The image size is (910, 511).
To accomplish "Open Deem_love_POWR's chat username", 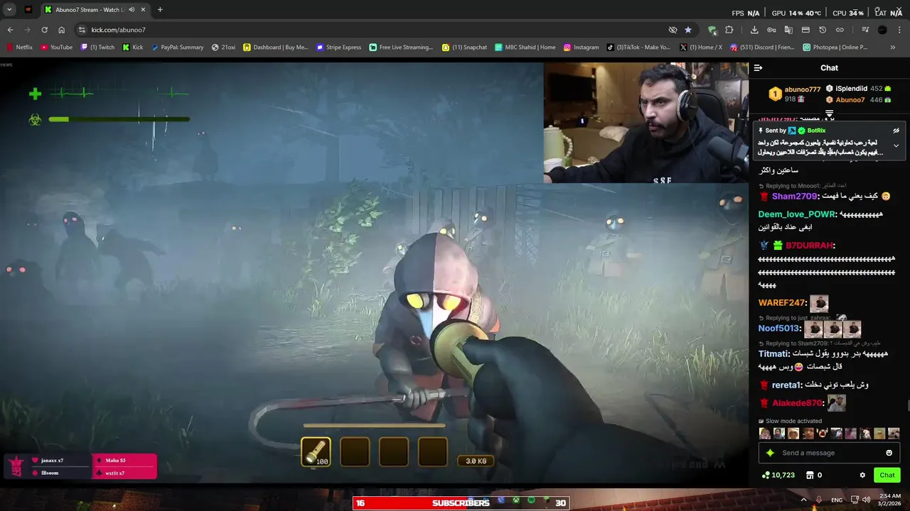I will 796,214.
